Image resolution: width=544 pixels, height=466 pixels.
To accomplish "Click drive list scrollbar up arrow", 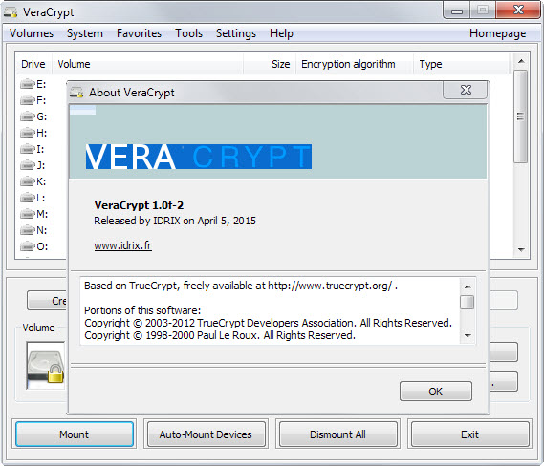I will pos(521,61).
